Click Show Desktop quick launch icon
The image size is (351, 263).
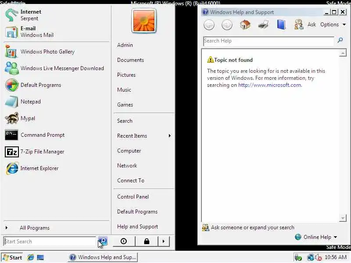click(40, 257)
